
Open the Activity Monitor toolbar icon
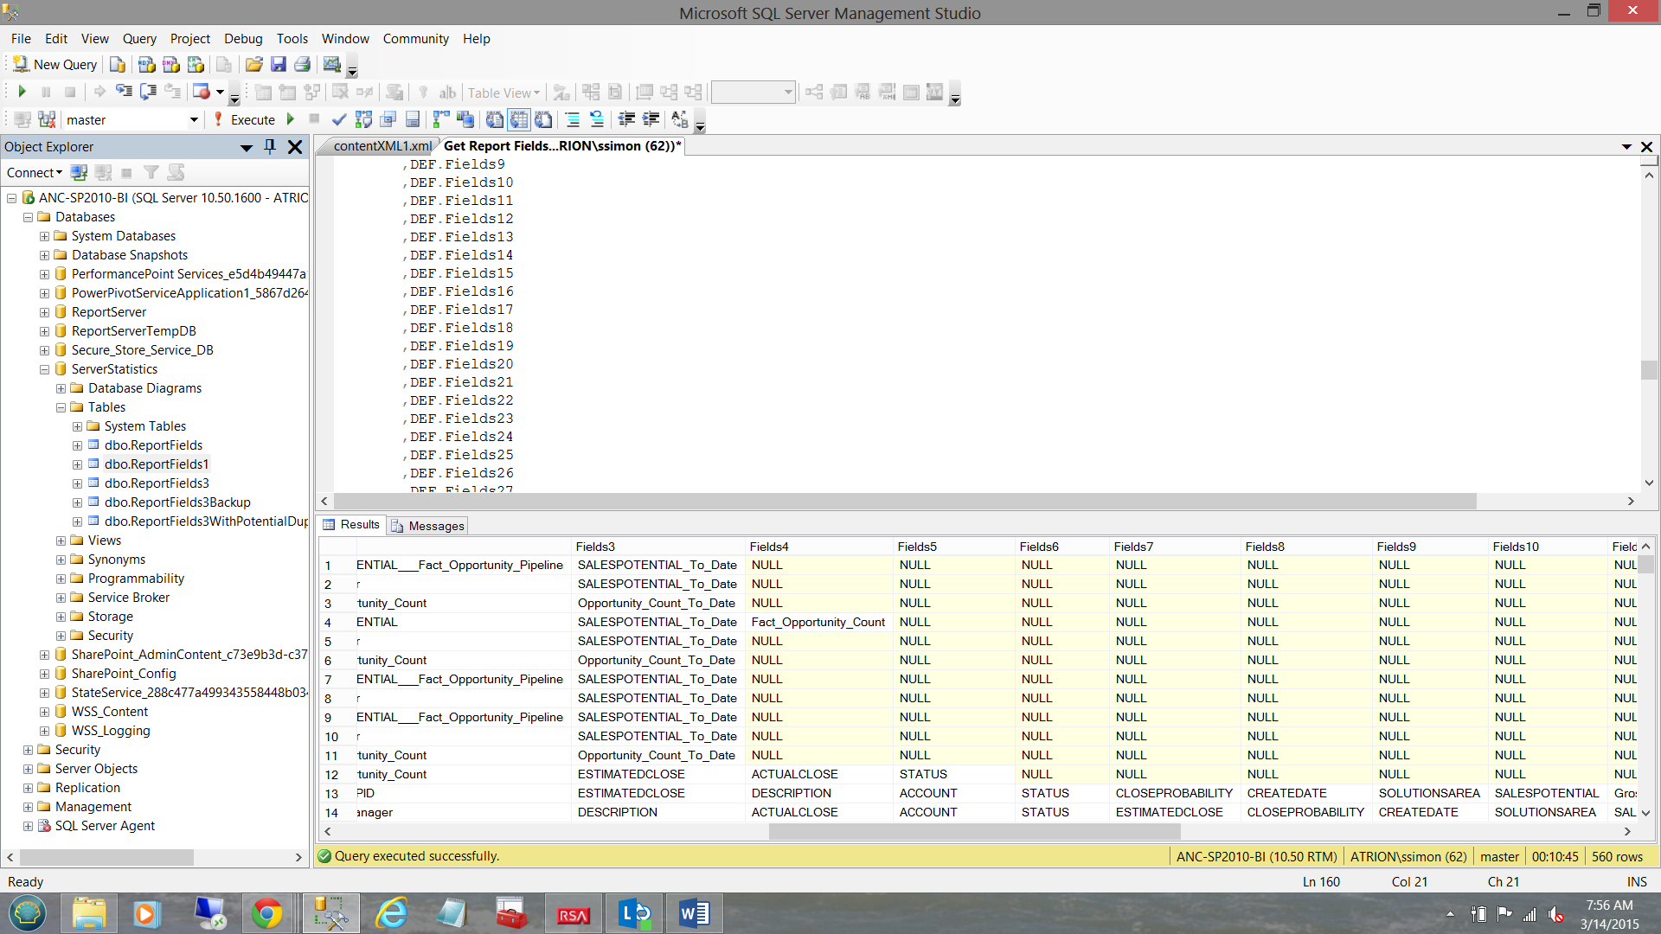click(331, 64)
